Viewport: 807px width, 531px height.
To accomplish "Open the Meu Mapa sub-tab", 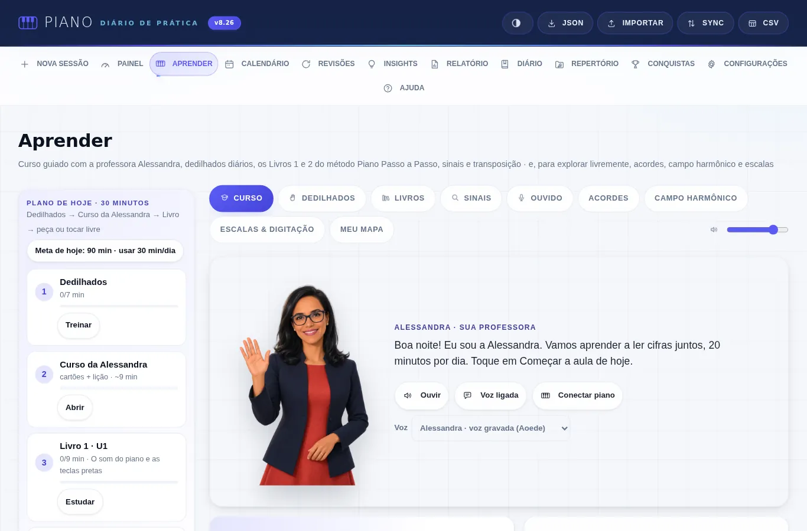I will pos(362,230).
